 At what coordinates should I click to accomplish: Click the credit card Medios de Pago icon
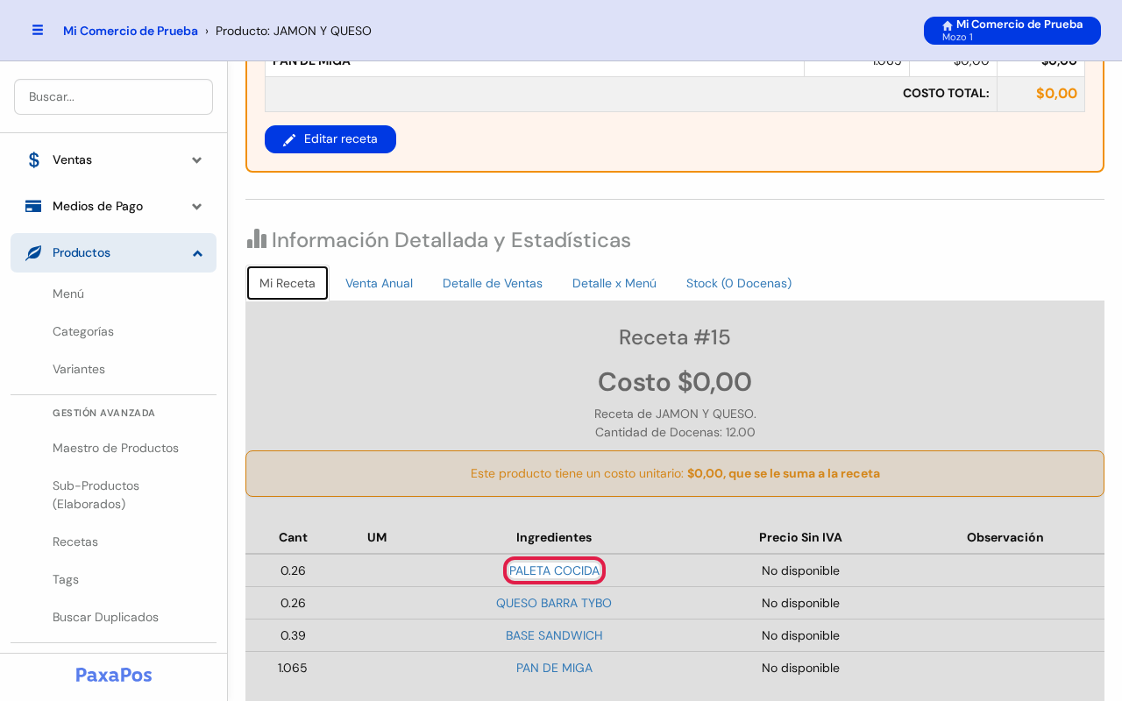click(x=33, y=206)
